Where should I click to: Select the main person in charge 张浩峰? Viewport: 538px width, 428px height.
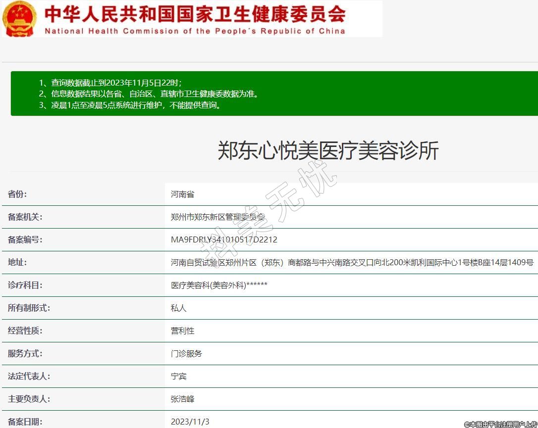(182, 399)
